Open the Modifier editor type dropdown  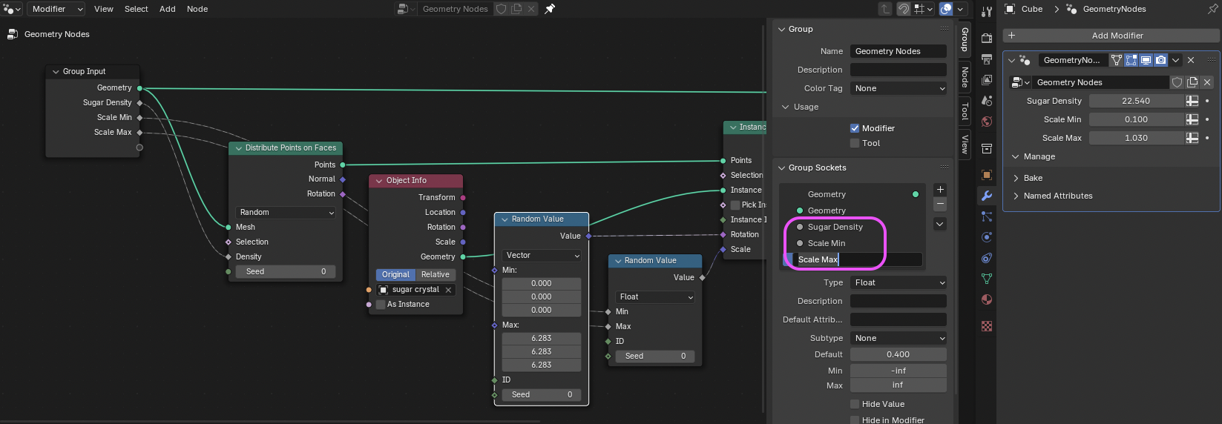[x=56, y=9]
